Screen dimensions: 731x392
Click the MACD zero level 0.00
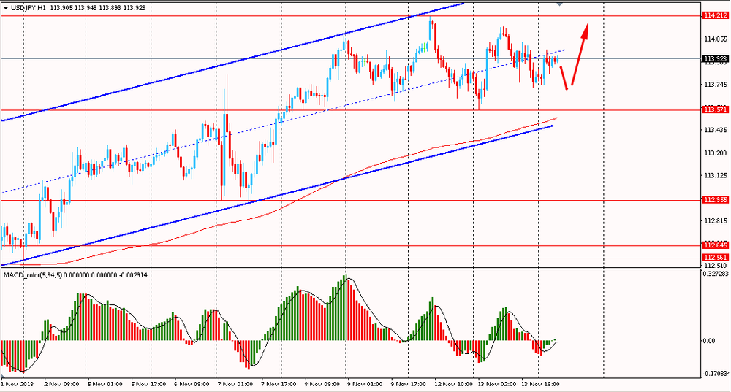click(x=708, y=341)
